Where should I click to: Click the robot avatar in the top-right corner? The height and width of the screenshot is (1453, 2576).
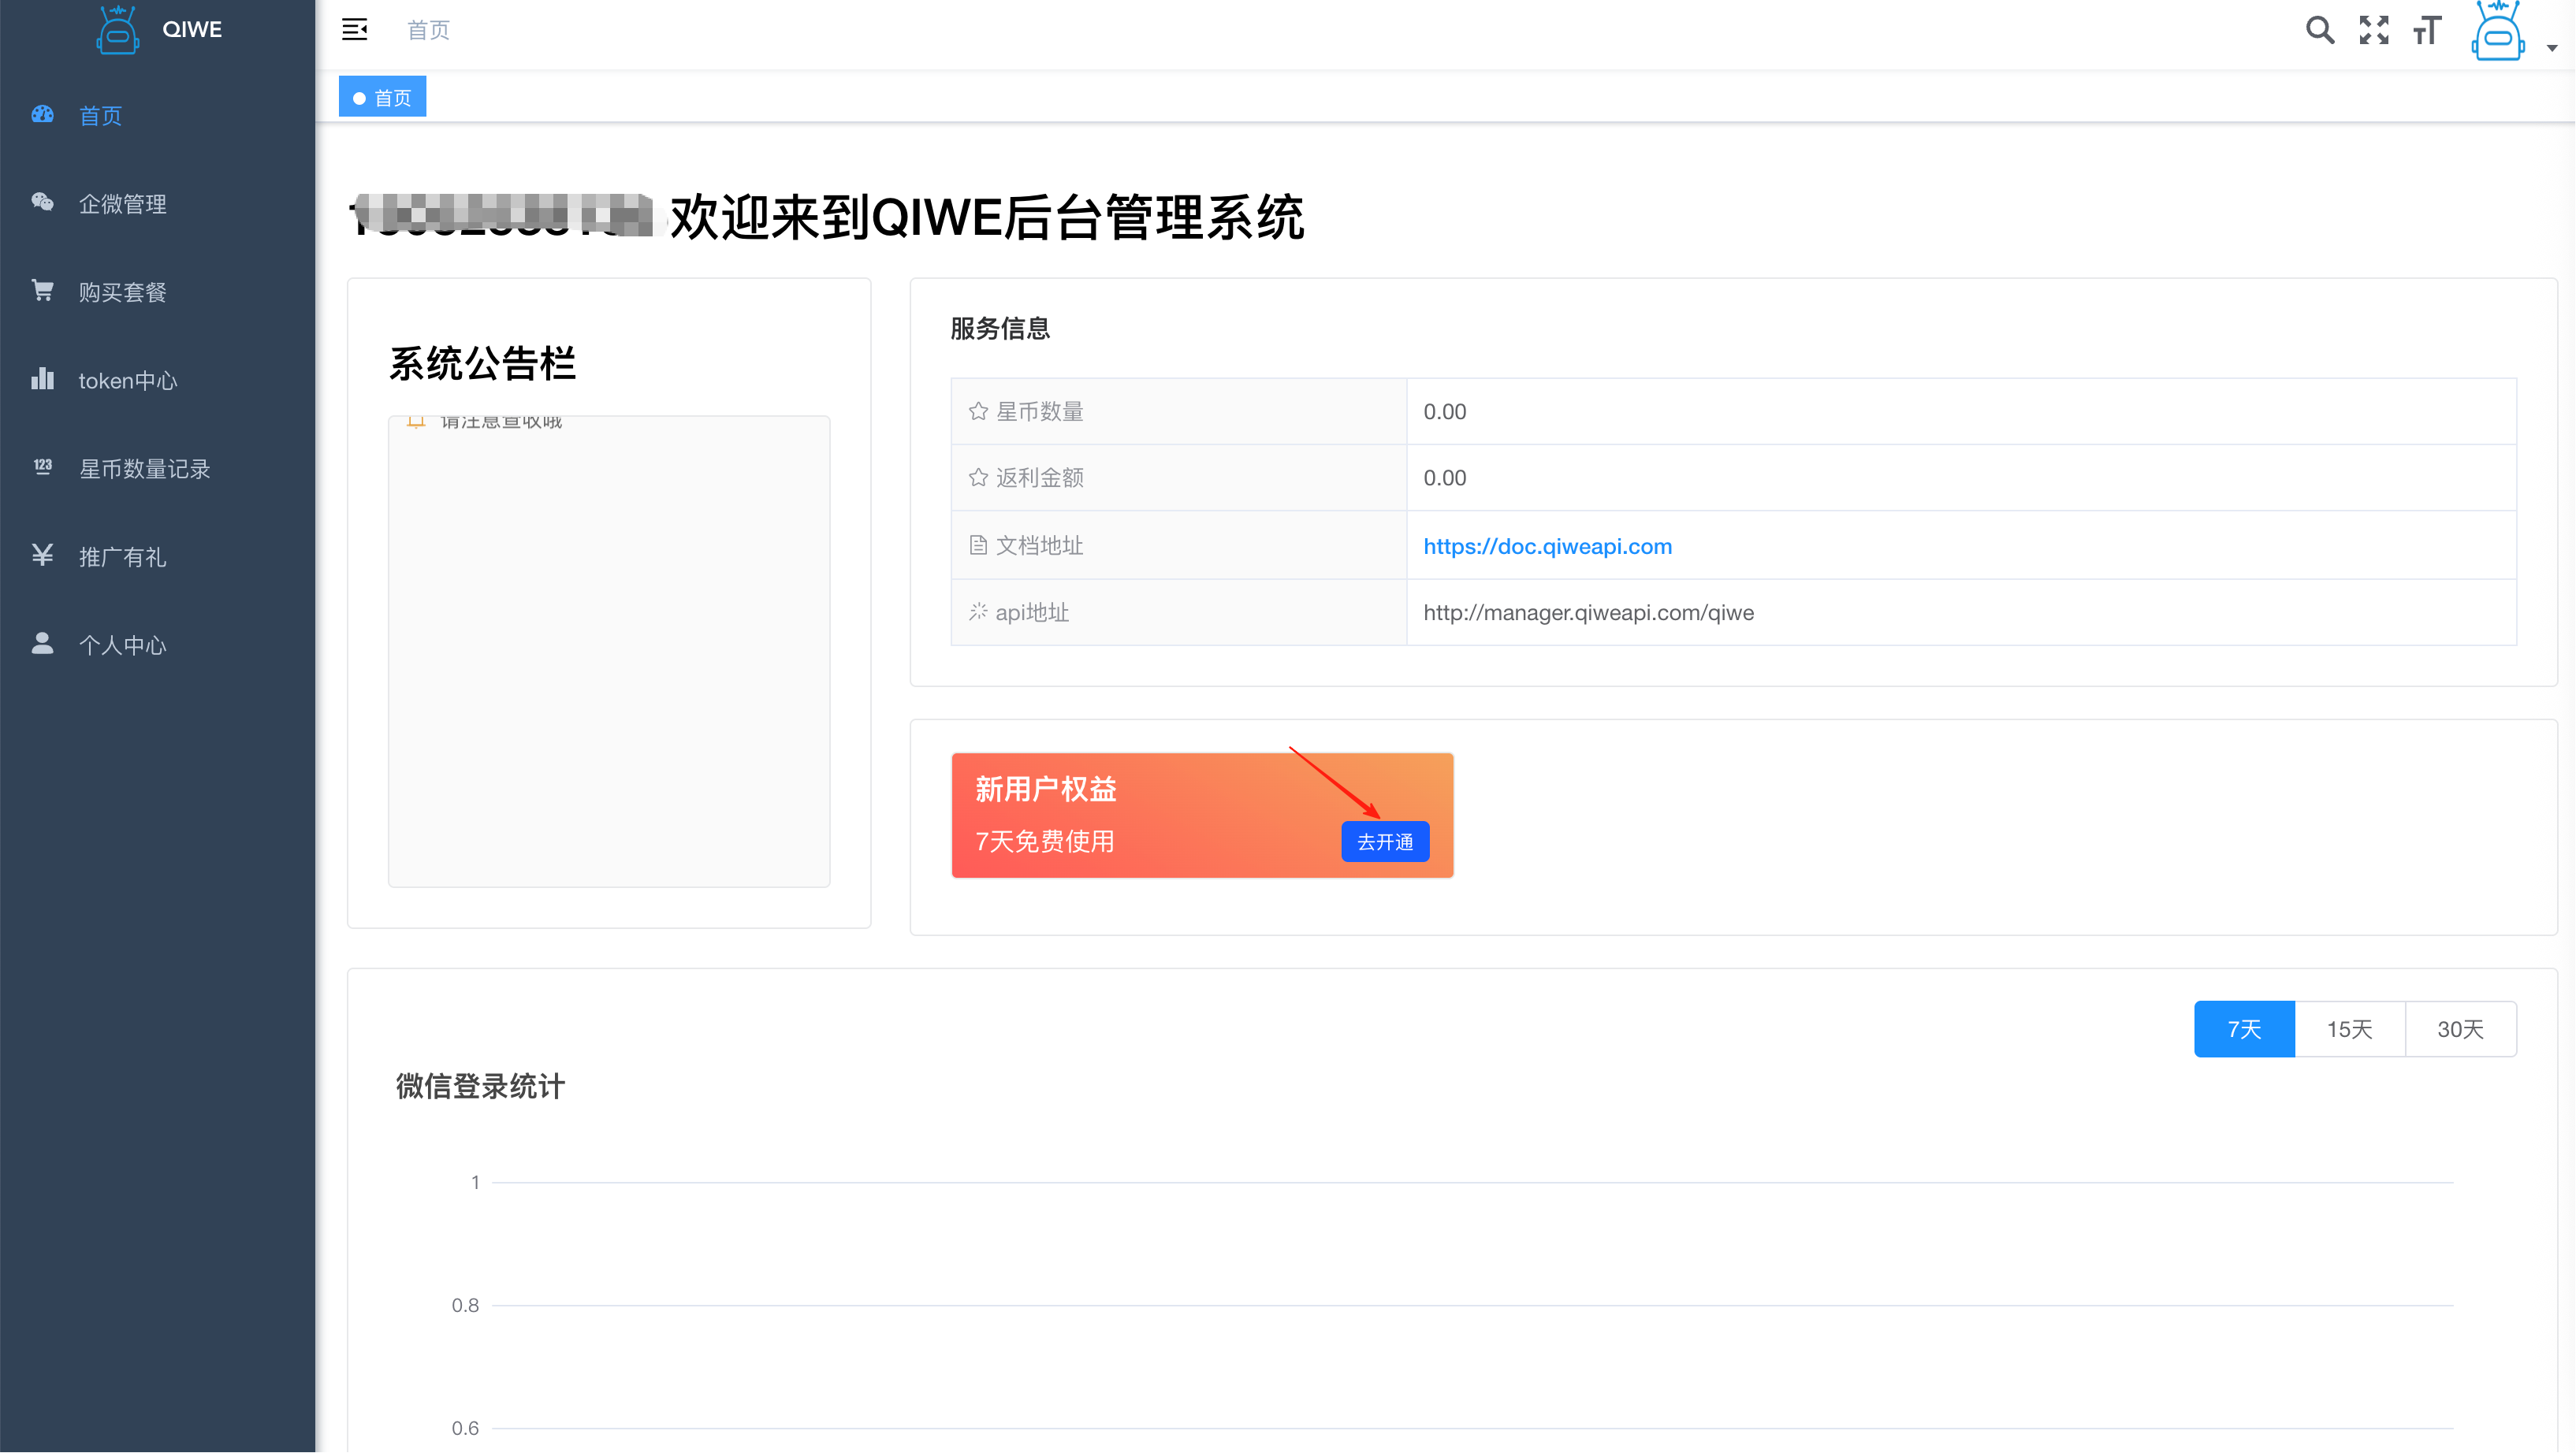click(2497, 32)
